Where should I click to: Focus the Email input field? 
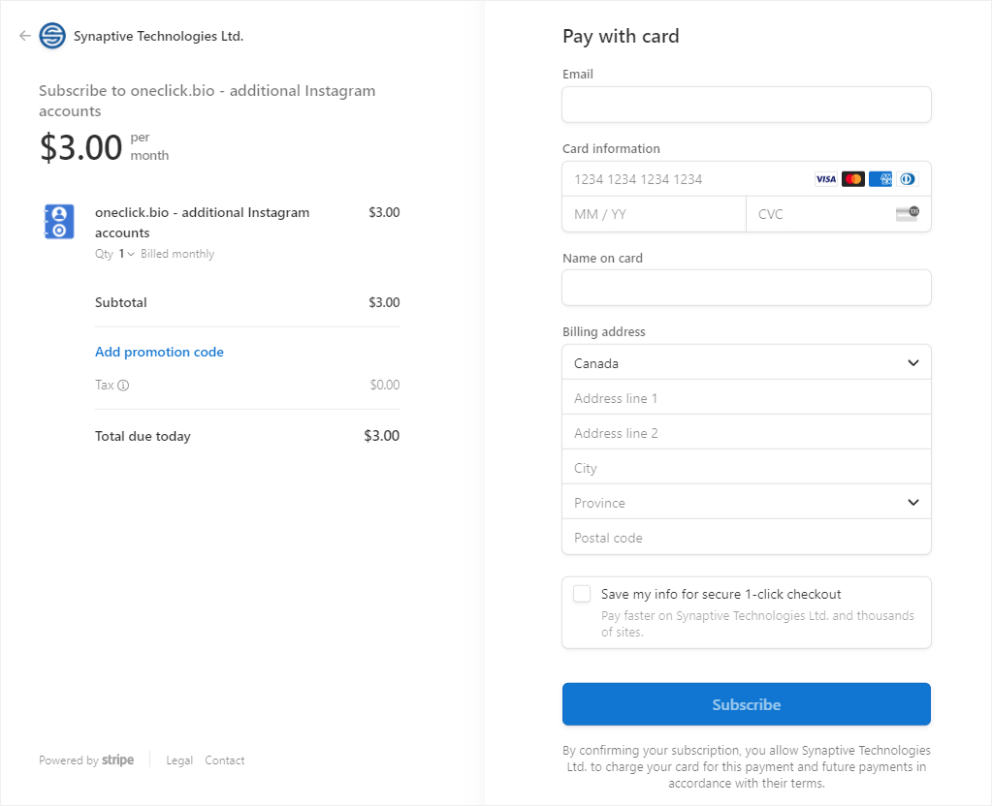coord(747,105)
